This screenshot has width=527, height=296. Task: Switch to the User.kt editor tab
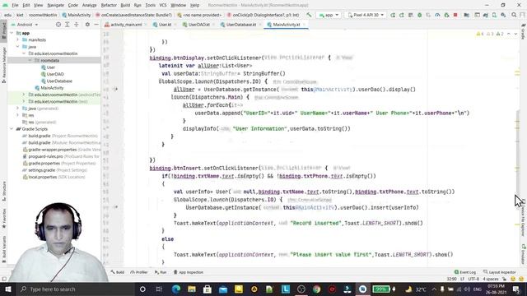tap(164, 25)
